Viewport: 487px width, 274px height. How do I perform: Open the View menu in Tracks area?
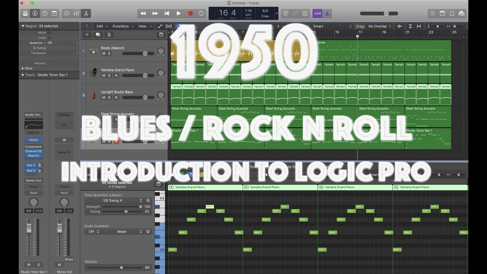point(145,26)
